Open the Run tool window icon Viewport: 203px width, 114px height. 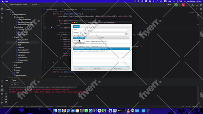[2, 90]
